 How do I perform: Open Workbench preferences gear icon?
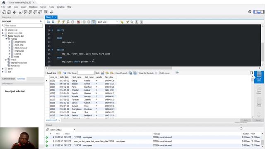click(250, 12)
